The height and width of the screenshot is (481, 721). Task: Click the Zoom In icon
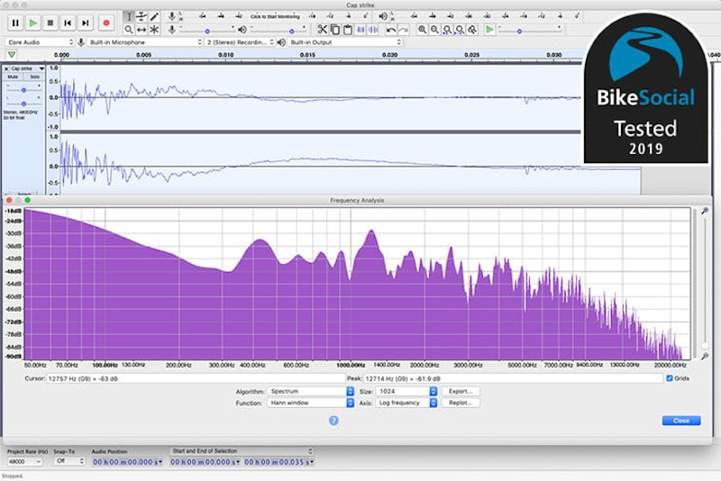(x=422, y=30)
